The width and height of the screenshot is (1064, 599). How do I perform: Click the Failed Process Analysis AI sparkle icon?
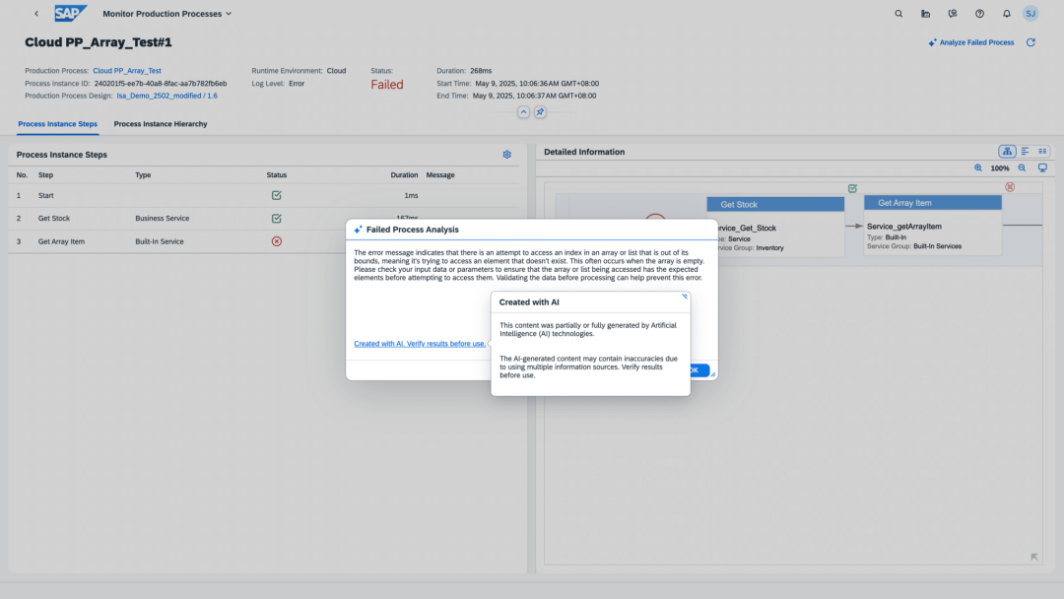358,230
